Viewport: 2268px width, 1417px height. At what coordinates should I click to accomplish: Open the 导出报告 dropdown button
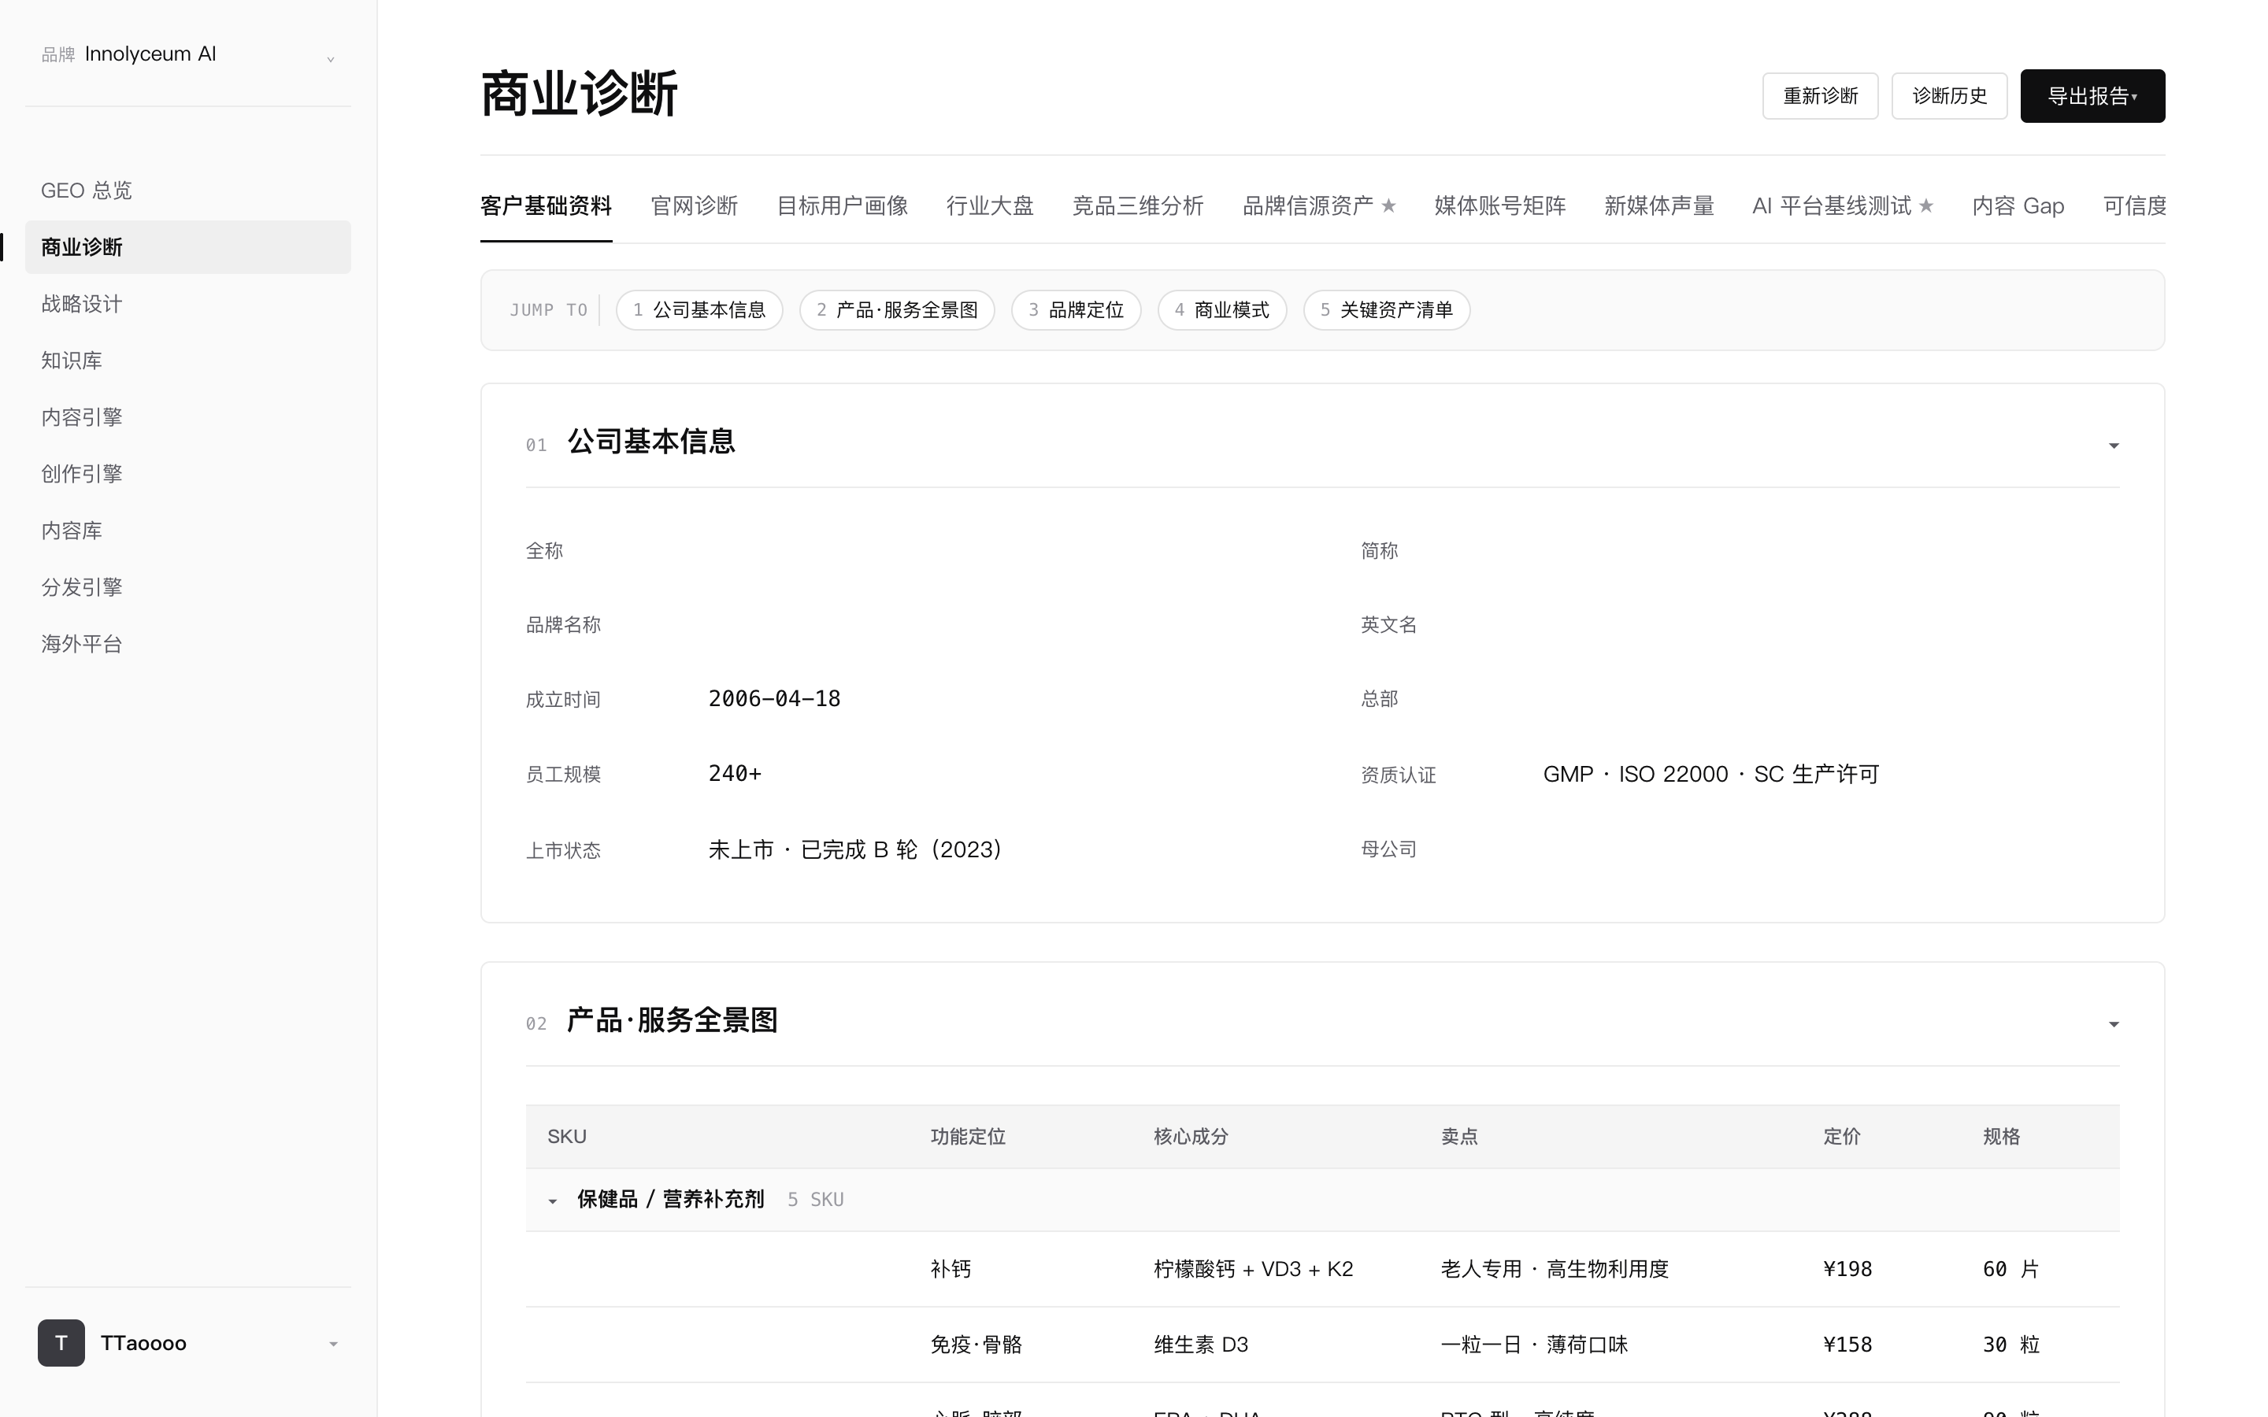(2092, 95)
